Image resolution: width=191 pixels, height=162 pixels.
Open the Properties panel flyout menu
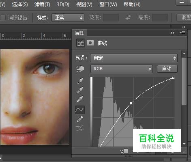coord(182,33)
